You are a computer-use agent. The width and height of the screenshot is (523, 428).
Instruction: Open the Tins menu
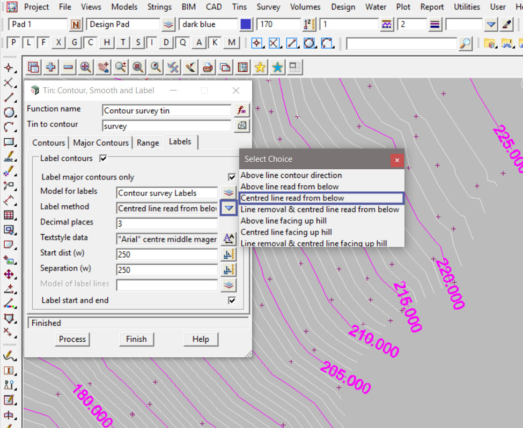tap(239, 7)
